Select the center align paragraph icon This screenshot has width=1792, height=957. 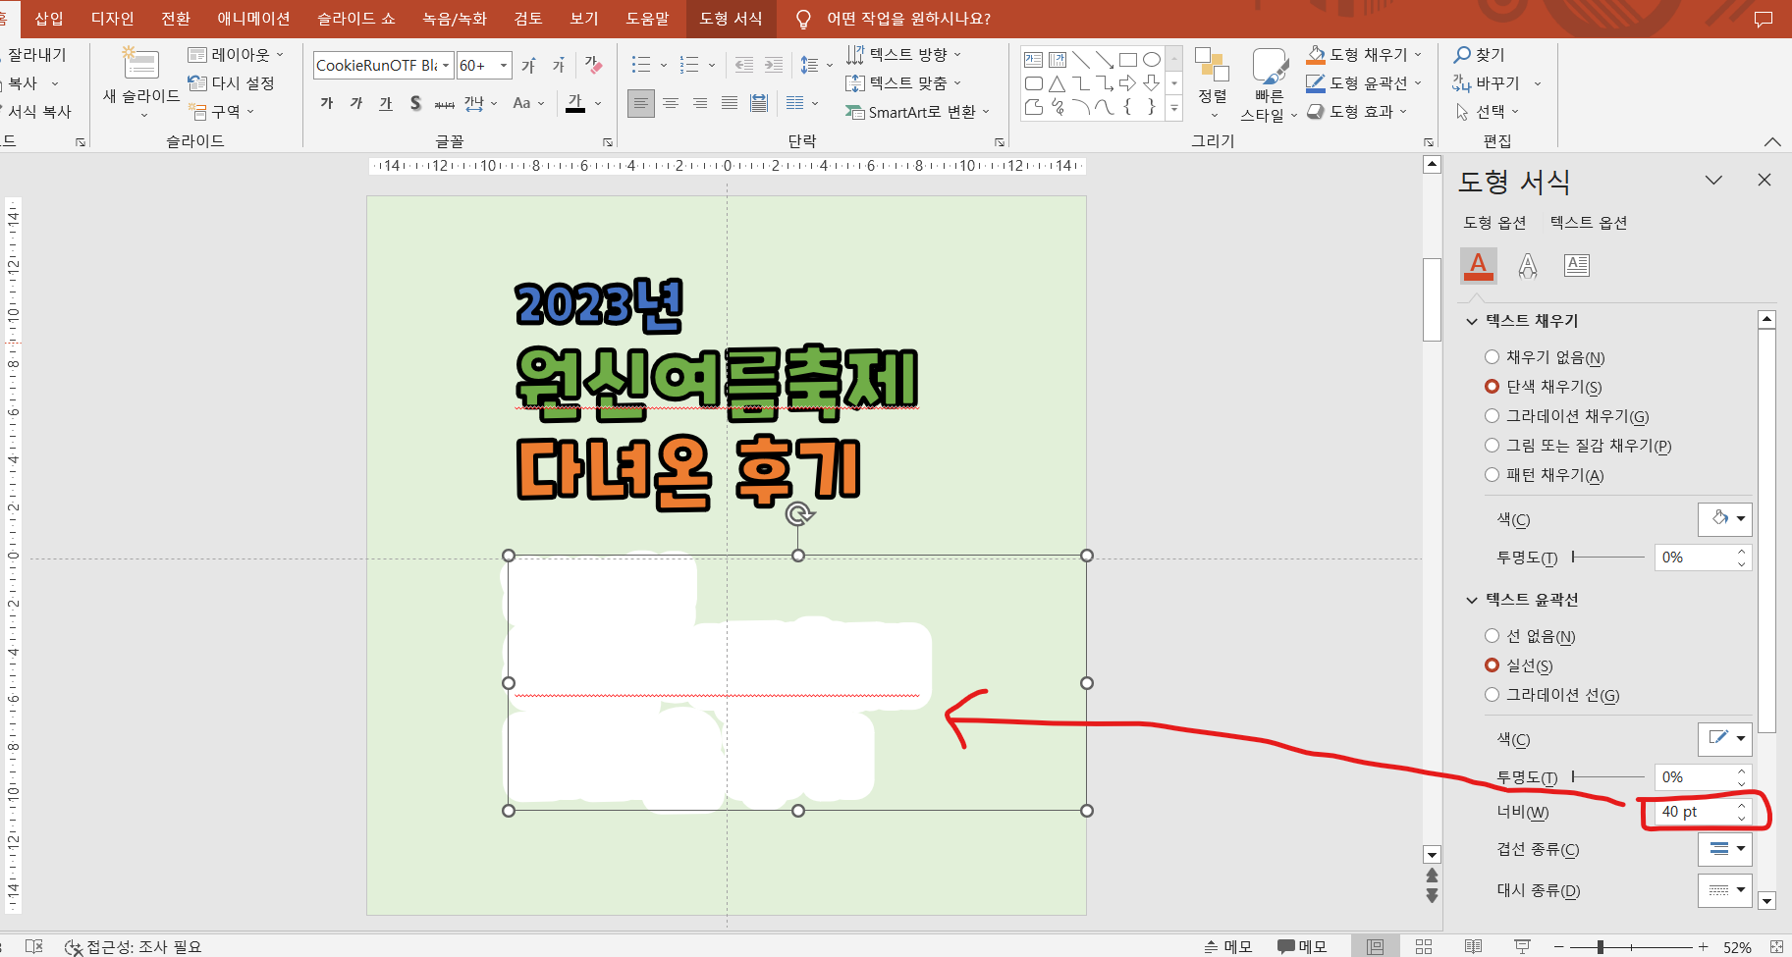click(x=671, y=103)
